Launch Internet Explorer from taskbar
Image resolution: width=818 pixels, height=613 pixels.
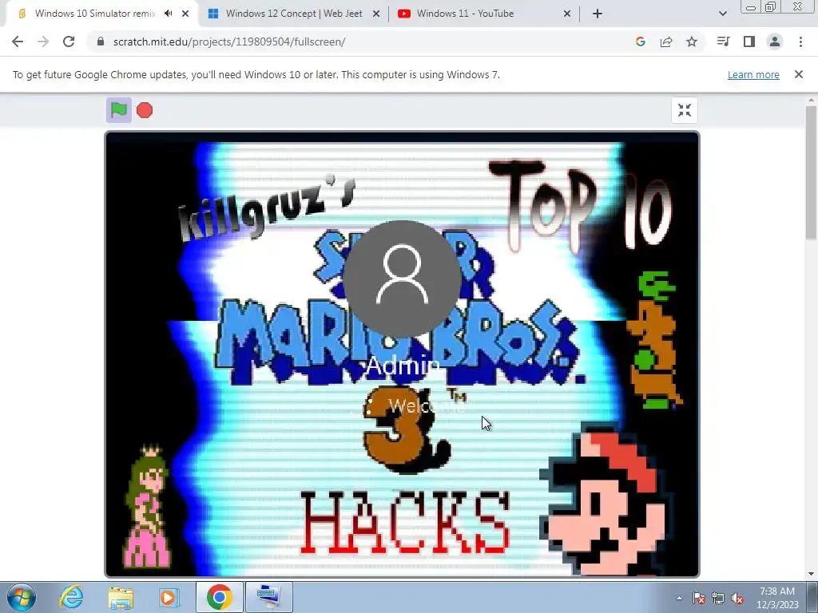coord(71,597)
